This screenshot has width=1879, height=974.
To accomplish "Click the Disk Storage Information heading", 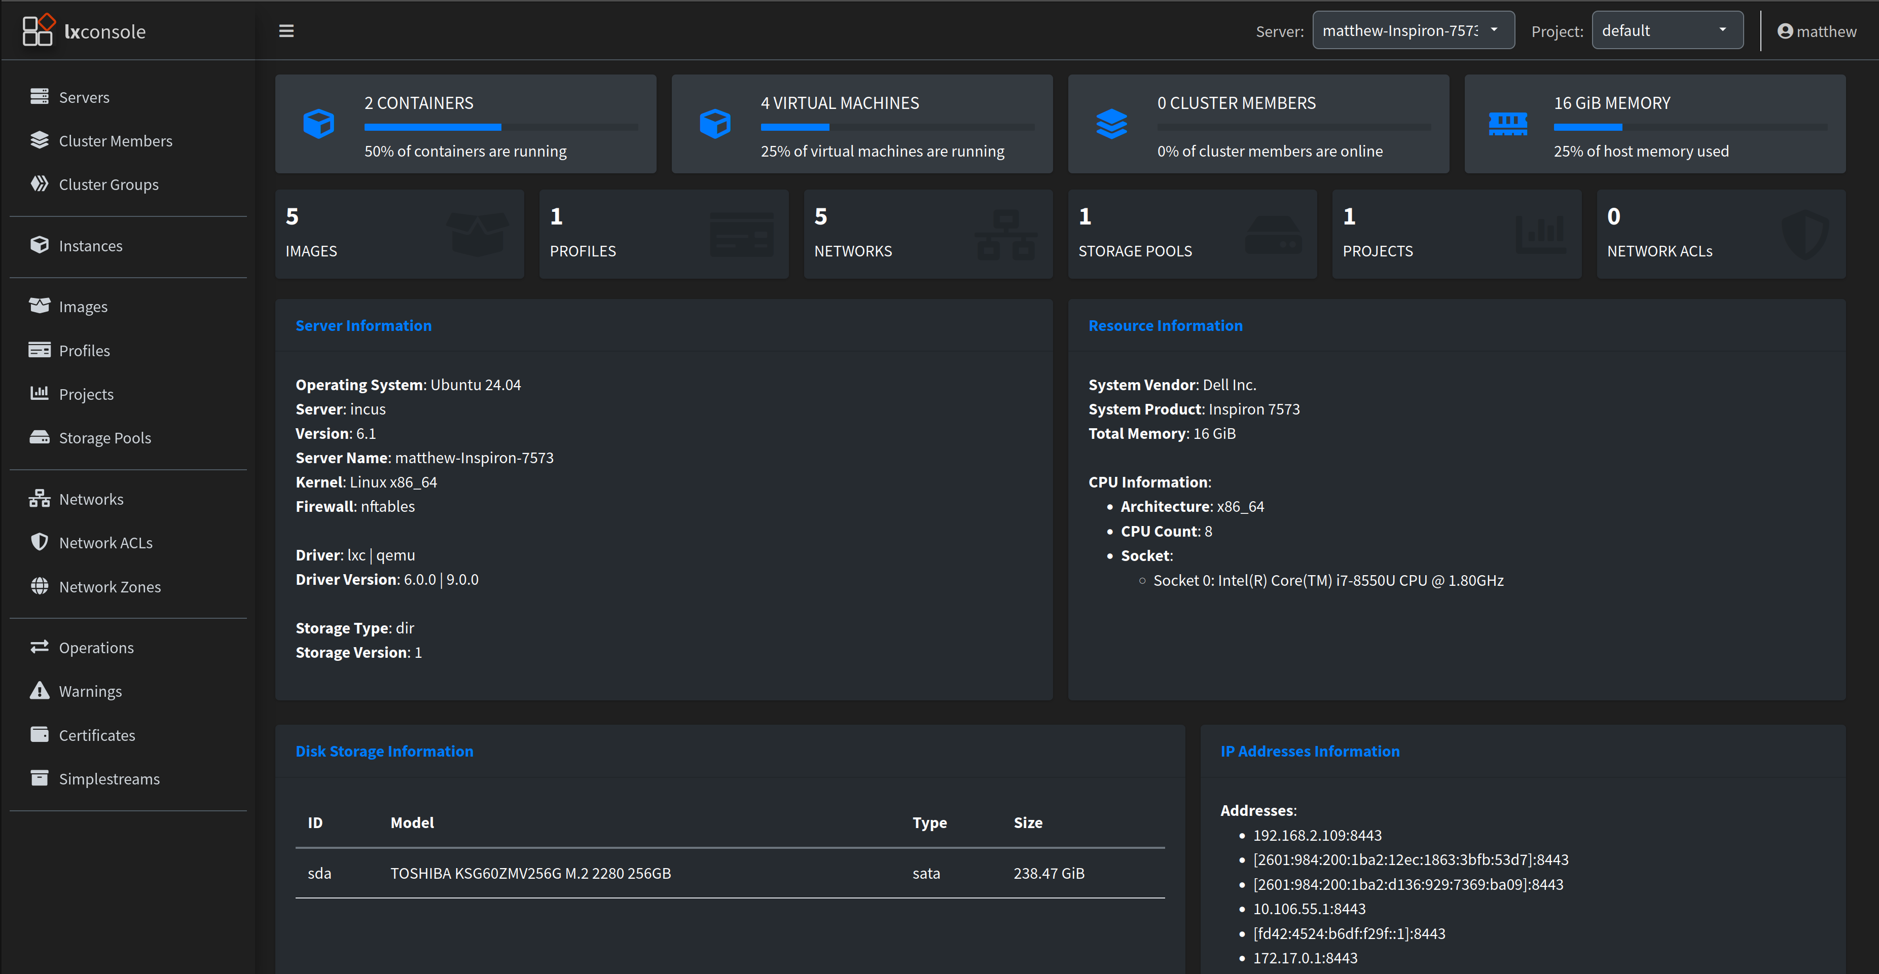I will pyautogui.click(x=384, y=752).
